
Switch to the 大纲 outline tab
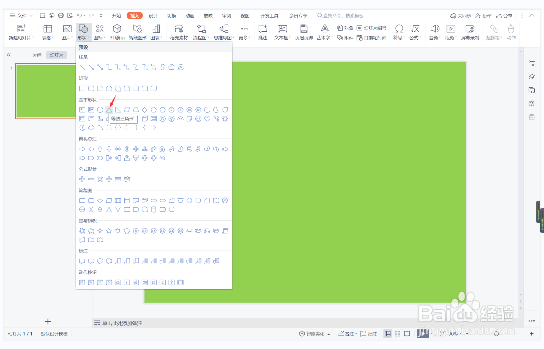click(x=37, y=55)
